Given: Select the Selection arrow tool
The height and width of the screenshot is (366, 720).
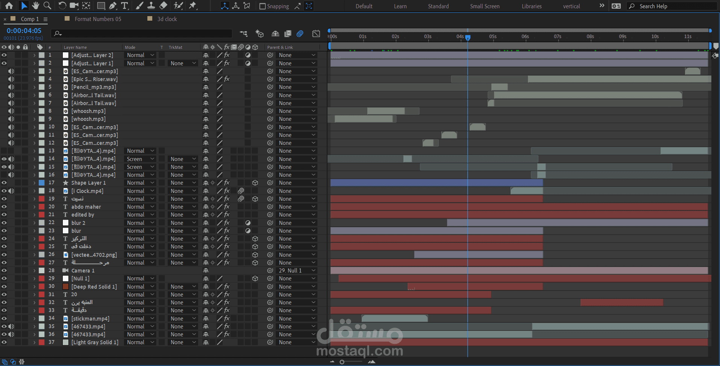Looking at the screenshot, I should point(24,6).
